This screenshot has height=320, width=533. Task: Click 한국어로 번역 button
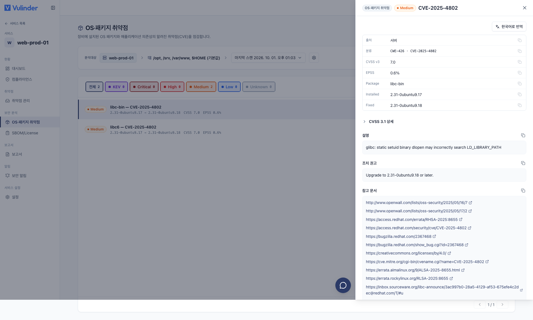pos(509,27)
